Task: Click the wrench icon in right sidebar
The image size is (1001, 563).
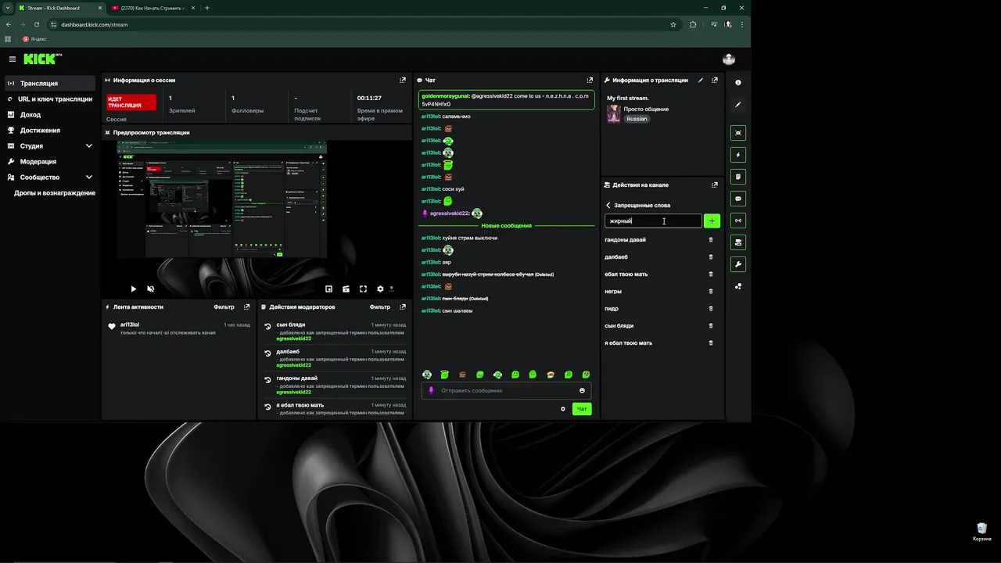Action: click(x=738, y=264)
